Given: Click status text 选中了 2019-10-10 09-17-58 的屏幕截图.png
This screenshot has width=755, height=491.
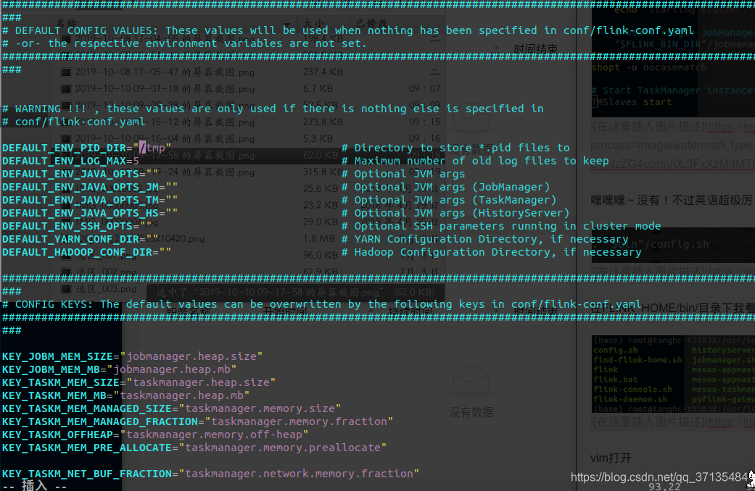Looking at the screenshot, I should (x=295, y=293).
